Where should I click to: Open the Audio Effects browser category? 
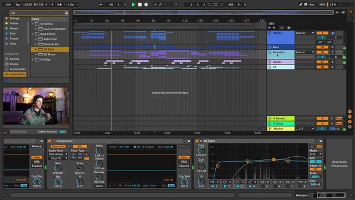15,74
